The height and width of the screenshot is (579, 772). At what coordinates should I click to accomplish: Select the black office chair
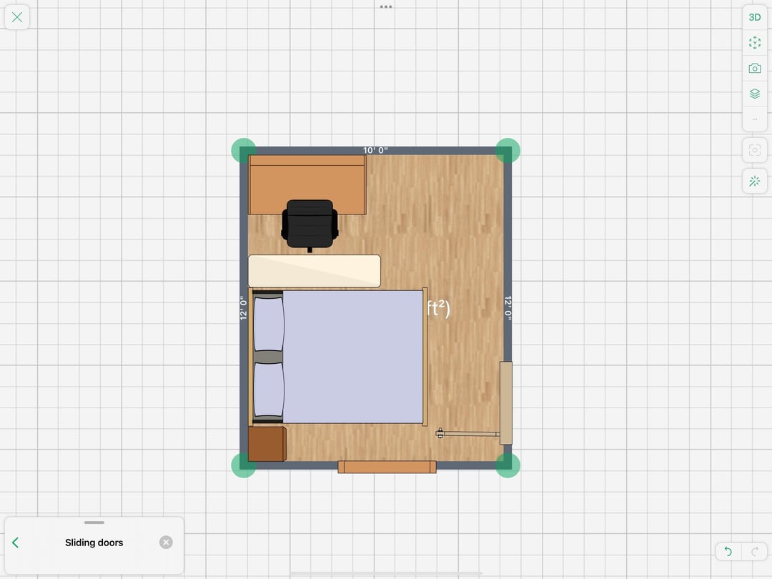click(x=310, y=224)
